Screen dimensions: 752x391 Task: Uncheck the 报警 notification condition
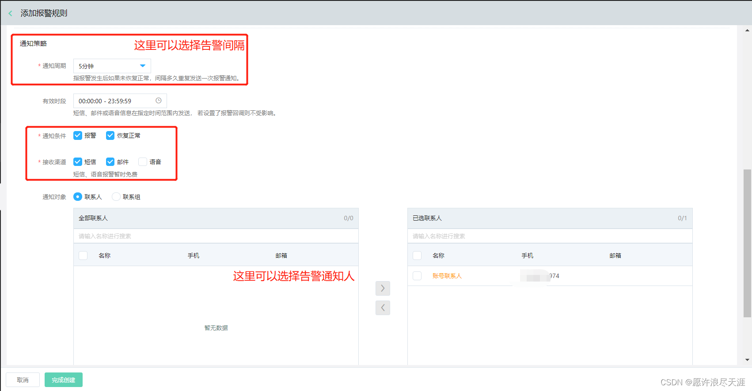pos(78,135)
